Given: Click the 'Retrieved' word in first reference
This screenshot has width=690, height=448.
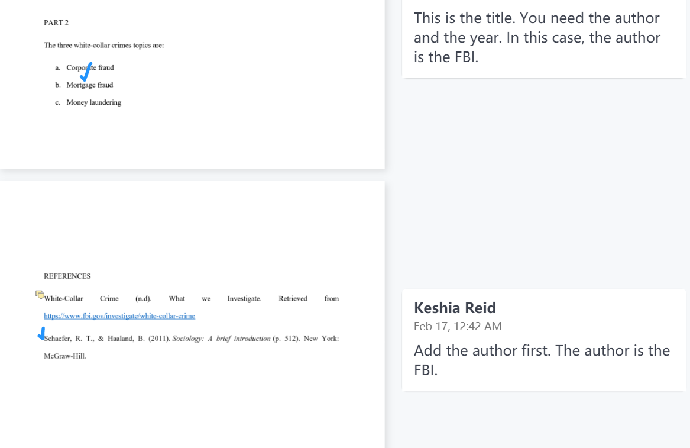Looking at the screenshot, I should pyautogui.click(x=293, y=299).
